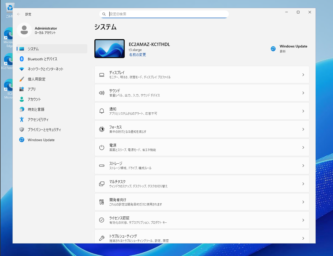The height and width of the screenshot is (256, 333).
Task: Click the PC name EC2AMAZ-KC1THDL
Action: click(149, 44)
